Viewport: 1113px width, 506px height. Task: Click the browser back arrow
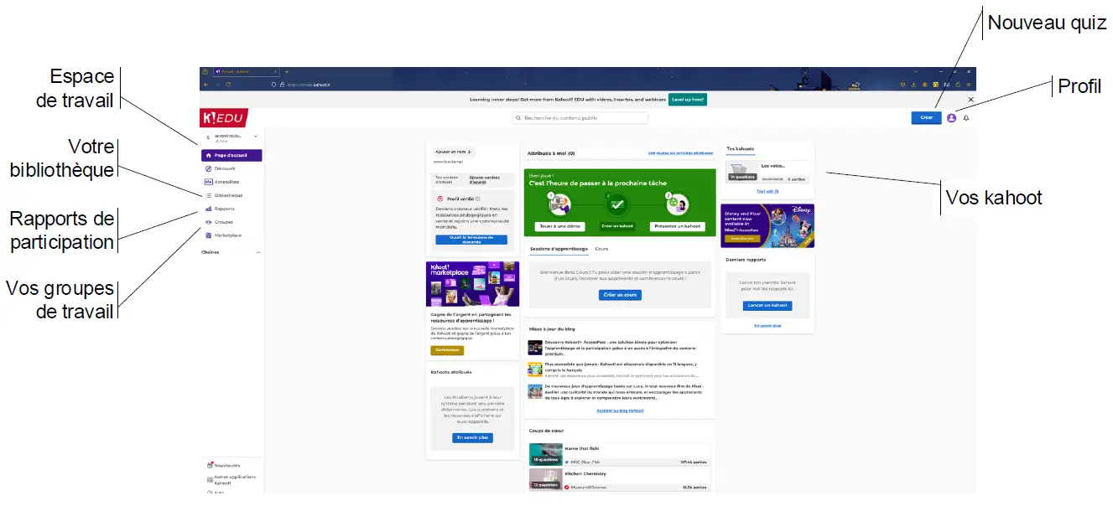(x=206, y=85)
